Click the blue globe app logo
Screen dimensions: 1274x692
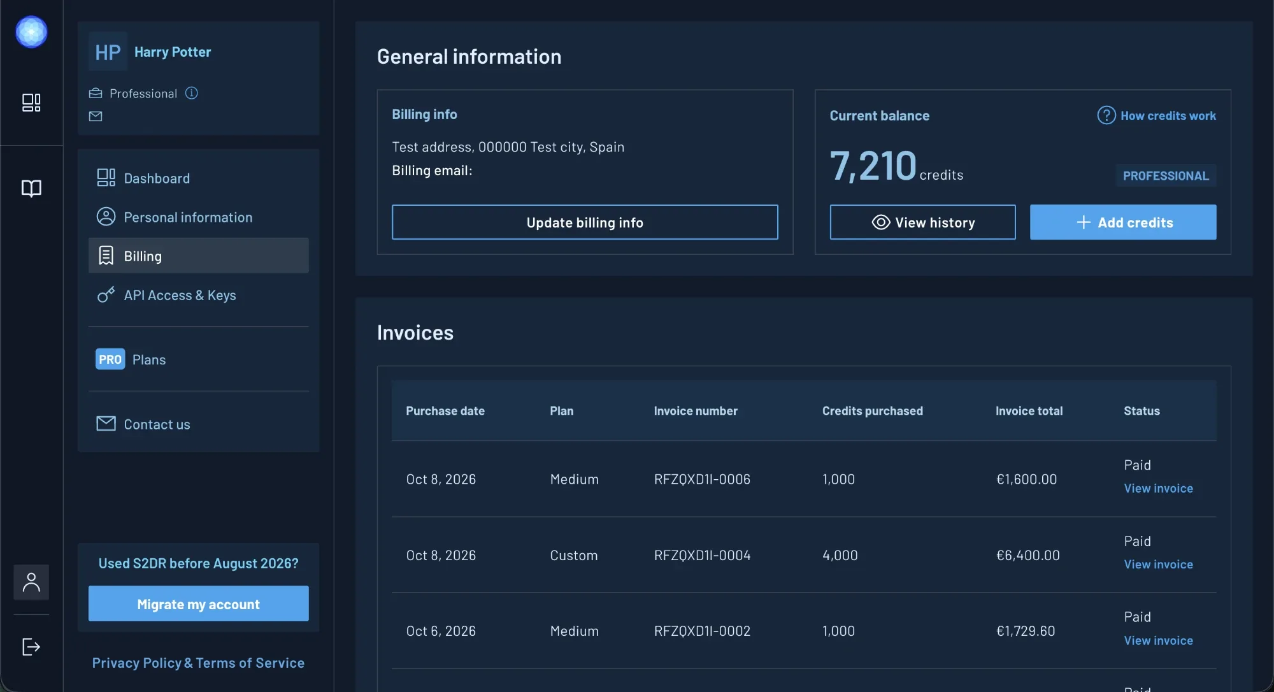click(x=31, y=32)
